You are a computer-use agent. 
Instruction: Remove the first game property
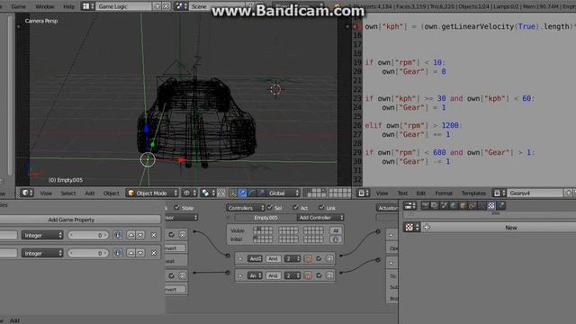[154, 235]
